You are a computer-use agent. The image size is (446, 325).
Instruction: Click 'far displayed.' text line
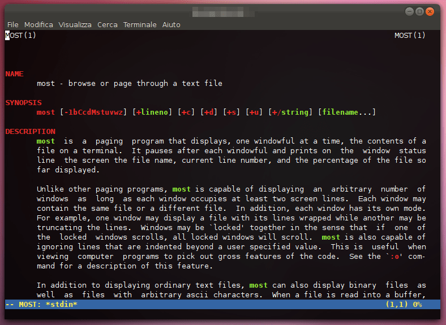(x=68, y=170)
